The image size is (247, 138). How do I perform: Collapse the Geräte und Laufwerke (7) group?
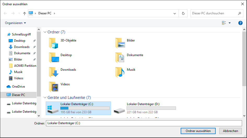45,98
